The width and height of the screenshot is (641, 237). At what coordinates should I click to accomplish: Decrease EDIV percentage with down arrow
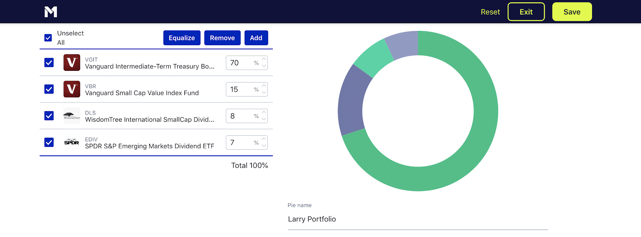[x=264, y=146]
